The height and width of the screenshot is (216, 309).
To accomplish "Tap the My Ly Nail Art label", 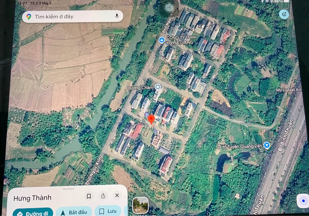I will [289, 90].
